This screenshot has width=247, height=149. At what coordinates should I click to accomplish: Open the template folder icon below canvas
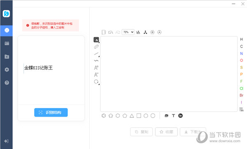(166, 115)
